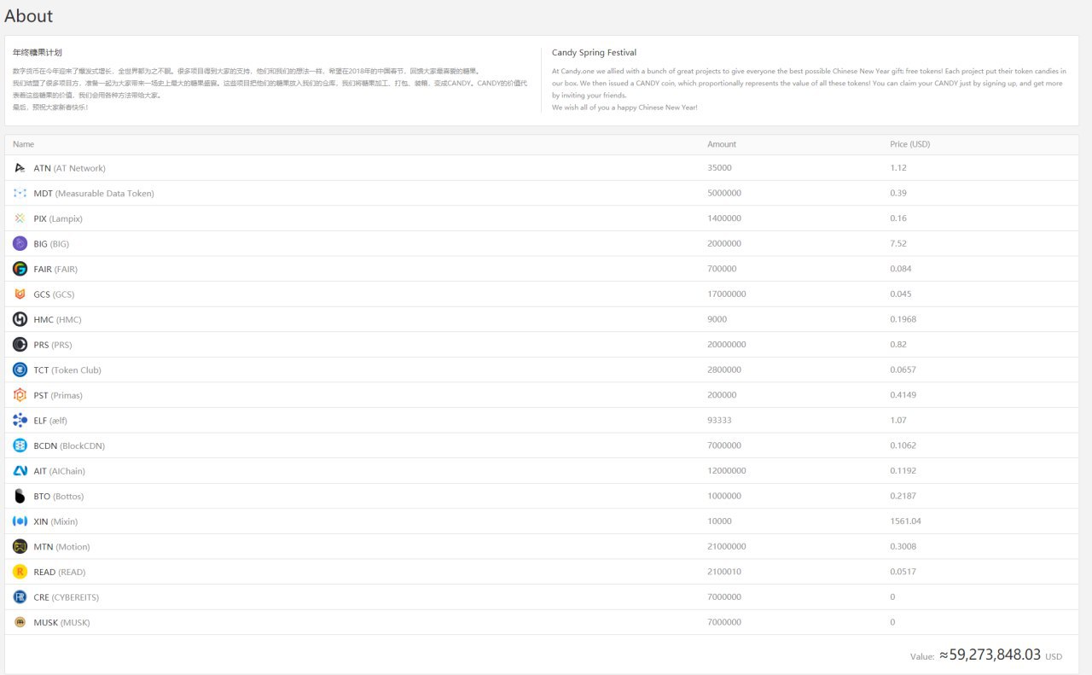
Task: Click the MDT Measurable Data Token icon
Action: 20,194
